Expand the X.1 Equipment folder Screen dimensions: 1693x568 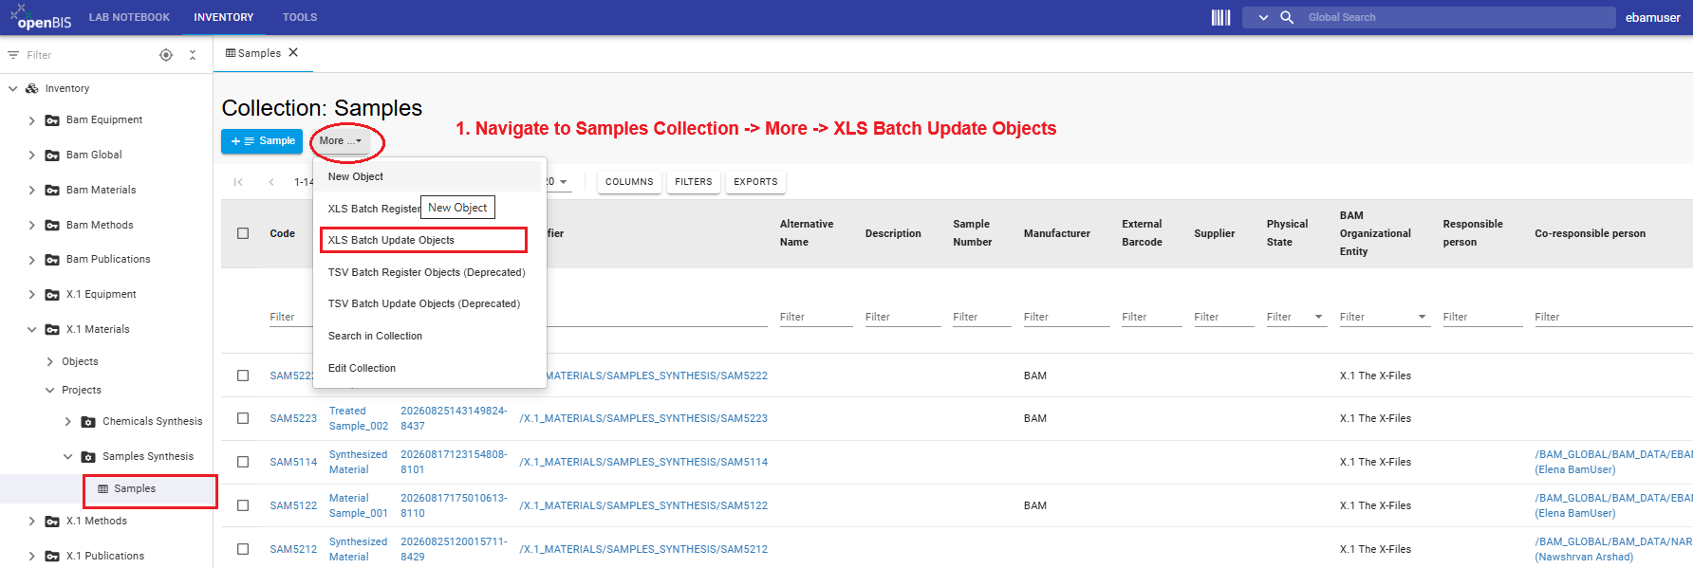coord(31,295)
